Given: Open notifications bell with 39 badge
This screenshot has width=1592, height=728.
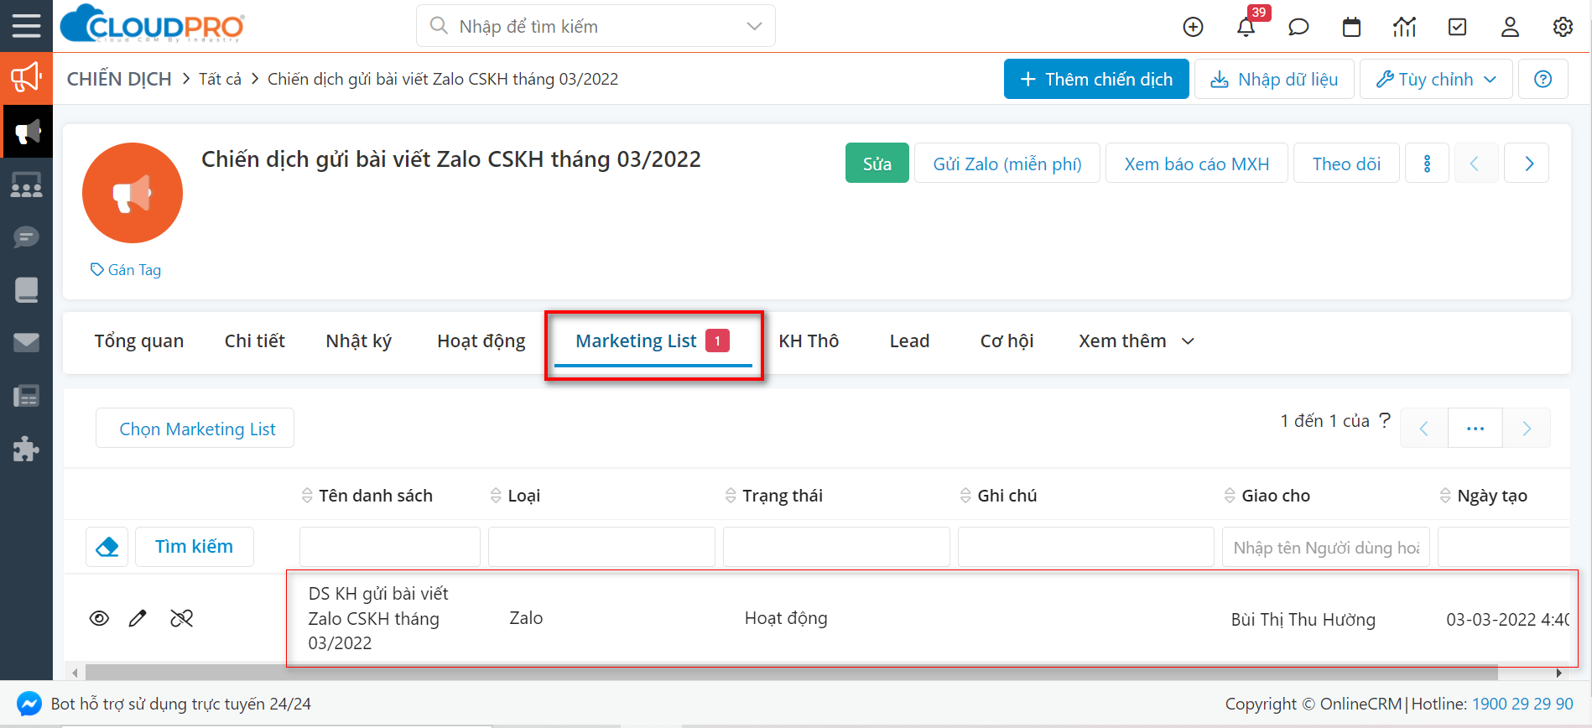Looking at the screenshot, I should [1246, 27].
